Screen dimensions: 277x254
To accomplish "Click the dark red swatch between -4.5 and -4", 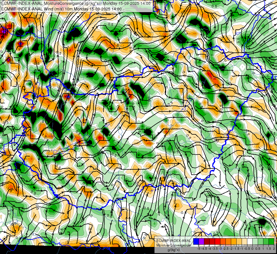I will (x=207, y=241).
